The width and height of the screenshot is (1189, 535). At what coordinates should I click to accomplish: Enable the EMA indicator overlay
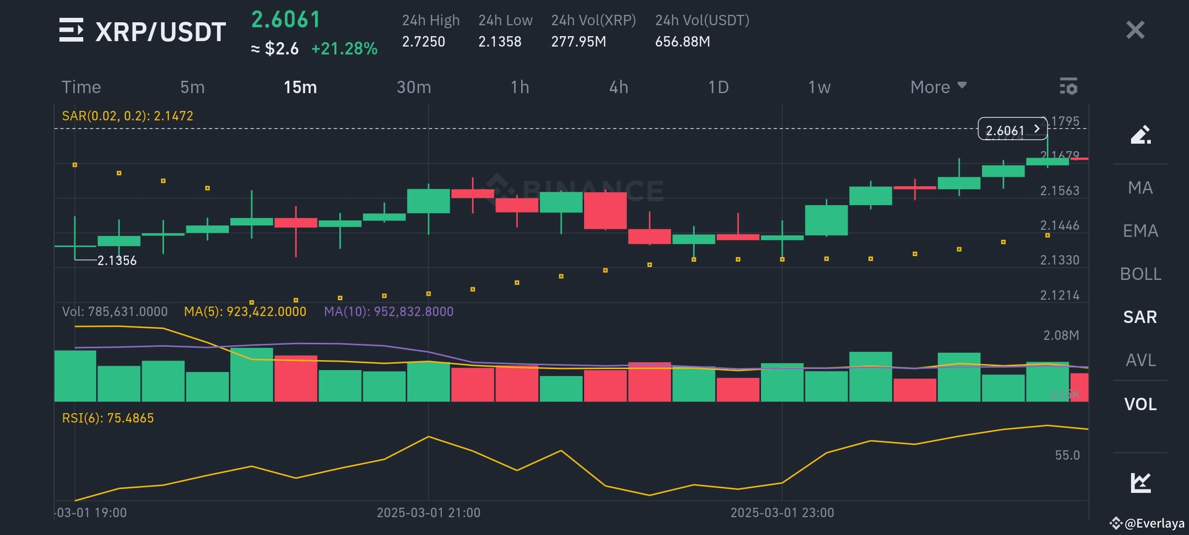click(x=1140, y=230)
